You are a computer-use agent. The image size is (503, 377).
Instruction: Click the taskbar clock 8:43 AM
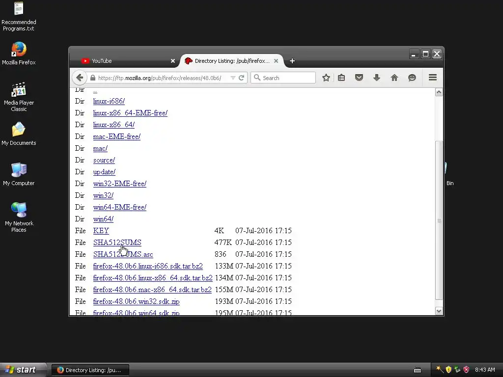pos(485,370)
